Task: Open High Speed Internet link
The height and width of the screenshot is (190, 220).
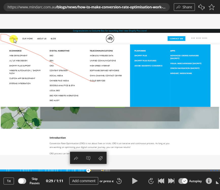Action: tap(100, 66)
